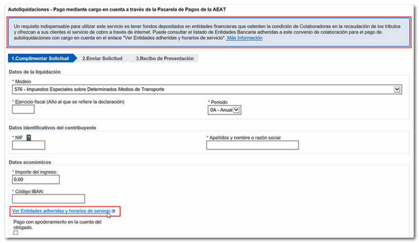The width and height of the screenshot is (419, 243).
Task: Click the 'Importe del ingreso:' label
Action: pos(36,172)
